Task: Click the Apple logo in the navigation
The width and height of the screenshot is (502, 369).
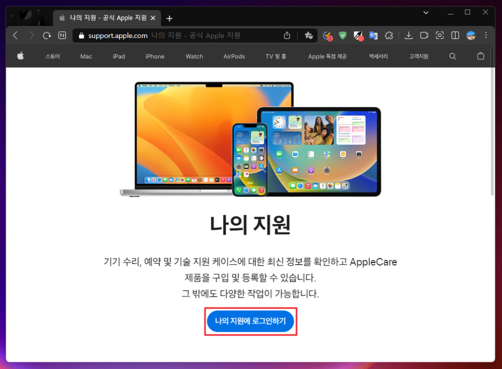Action: pyautogui.click(x=20, y=56)
